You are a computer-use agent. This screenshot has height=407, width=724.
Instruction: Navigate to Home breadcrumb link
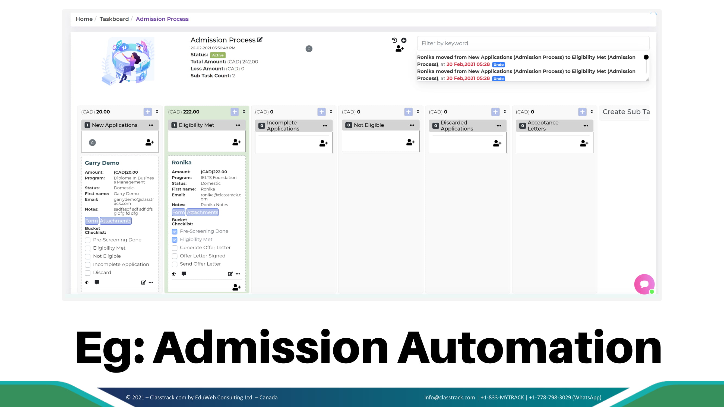[84, 19]
